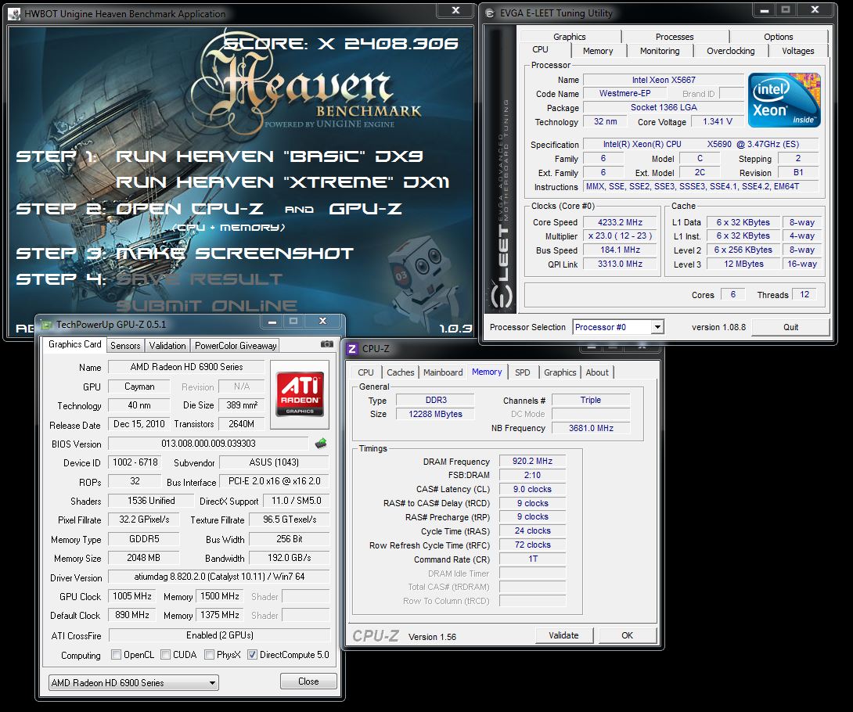This screenshot has height=712, width=853.
Task: Open the Graphics tab in CPU-Z
Action: (560, 372)
